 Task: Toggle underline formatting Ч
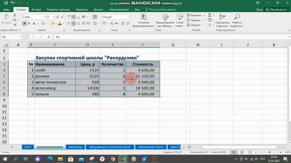(x=34, y=24)
